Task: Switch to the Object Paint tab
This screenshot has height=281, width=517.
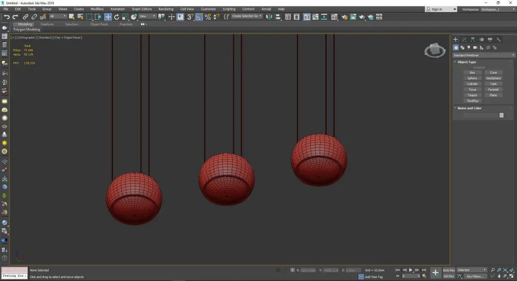Action: pos(99,24)
